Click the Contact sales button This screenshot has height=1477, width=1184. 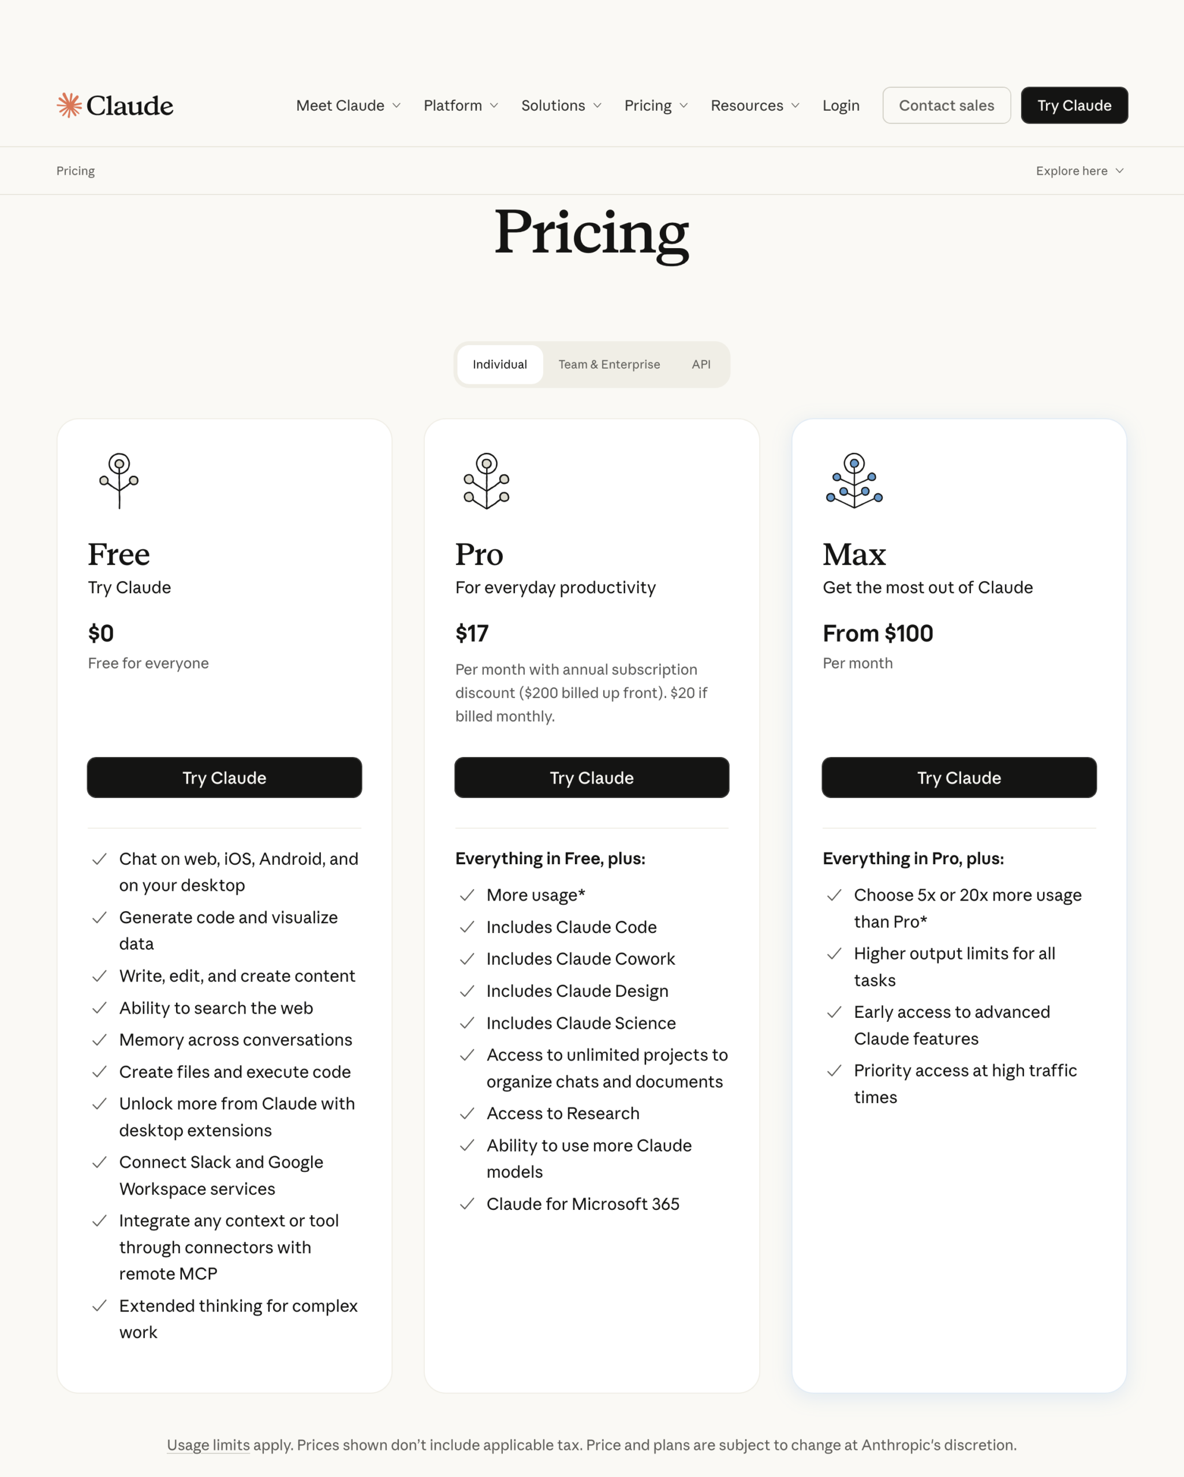(946, 106)
